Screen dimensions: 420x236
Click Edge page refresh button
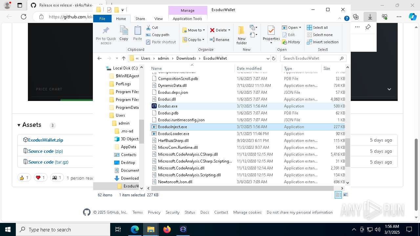pos(24,17)
